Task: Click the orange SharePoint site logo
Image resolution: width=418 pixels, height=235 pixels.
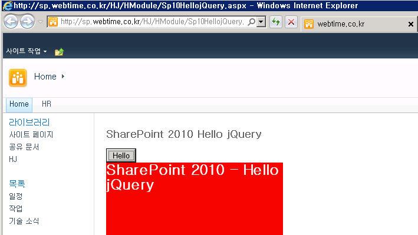Action: [18, 78]
